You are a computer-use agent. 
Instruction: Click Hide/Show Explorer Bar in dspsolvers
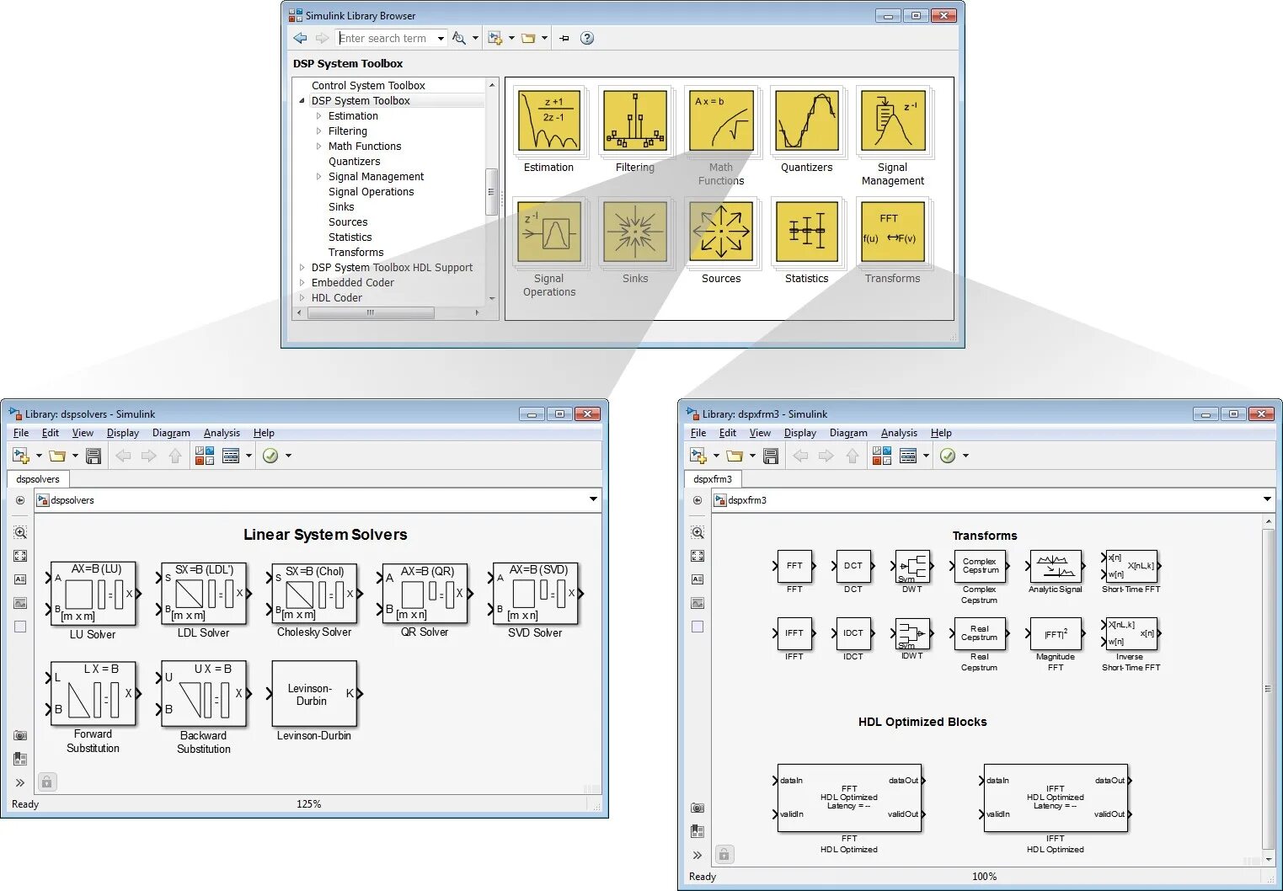[x=20, y=499]
